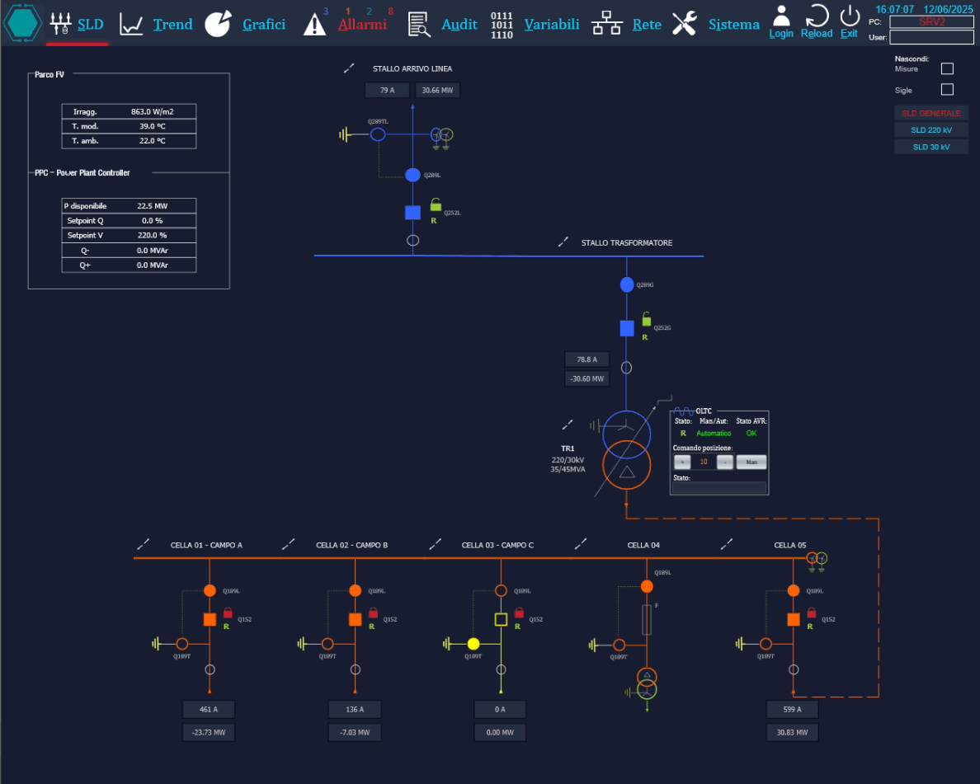Switch to the SLD 220 kV view
The width and height of the screenshot is (980, 784).
pyautogui.click(x=931, y=130)
